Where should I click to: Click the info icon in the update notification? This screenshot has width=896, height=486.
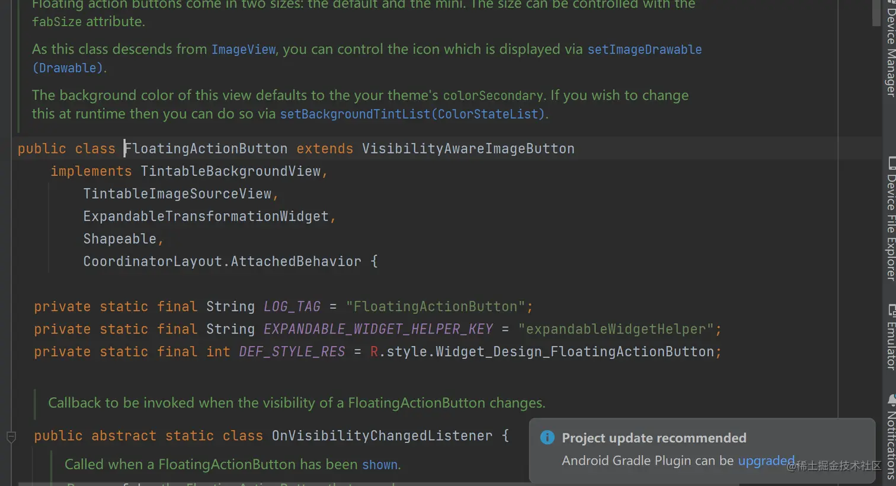(548, 437)
